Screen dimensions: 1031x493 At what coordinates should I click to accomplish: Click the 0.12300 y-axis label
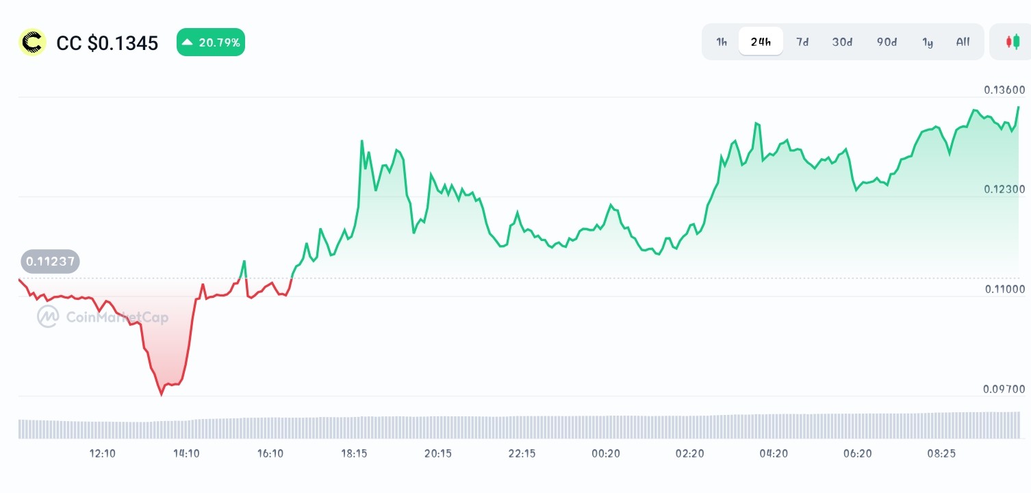tap(1004, 189)
